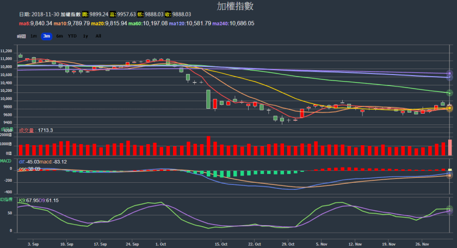This screenshot has height=248, width=457.
Task: Click the KD indicator endpoint marker
Action: click(x=449, y=209)
